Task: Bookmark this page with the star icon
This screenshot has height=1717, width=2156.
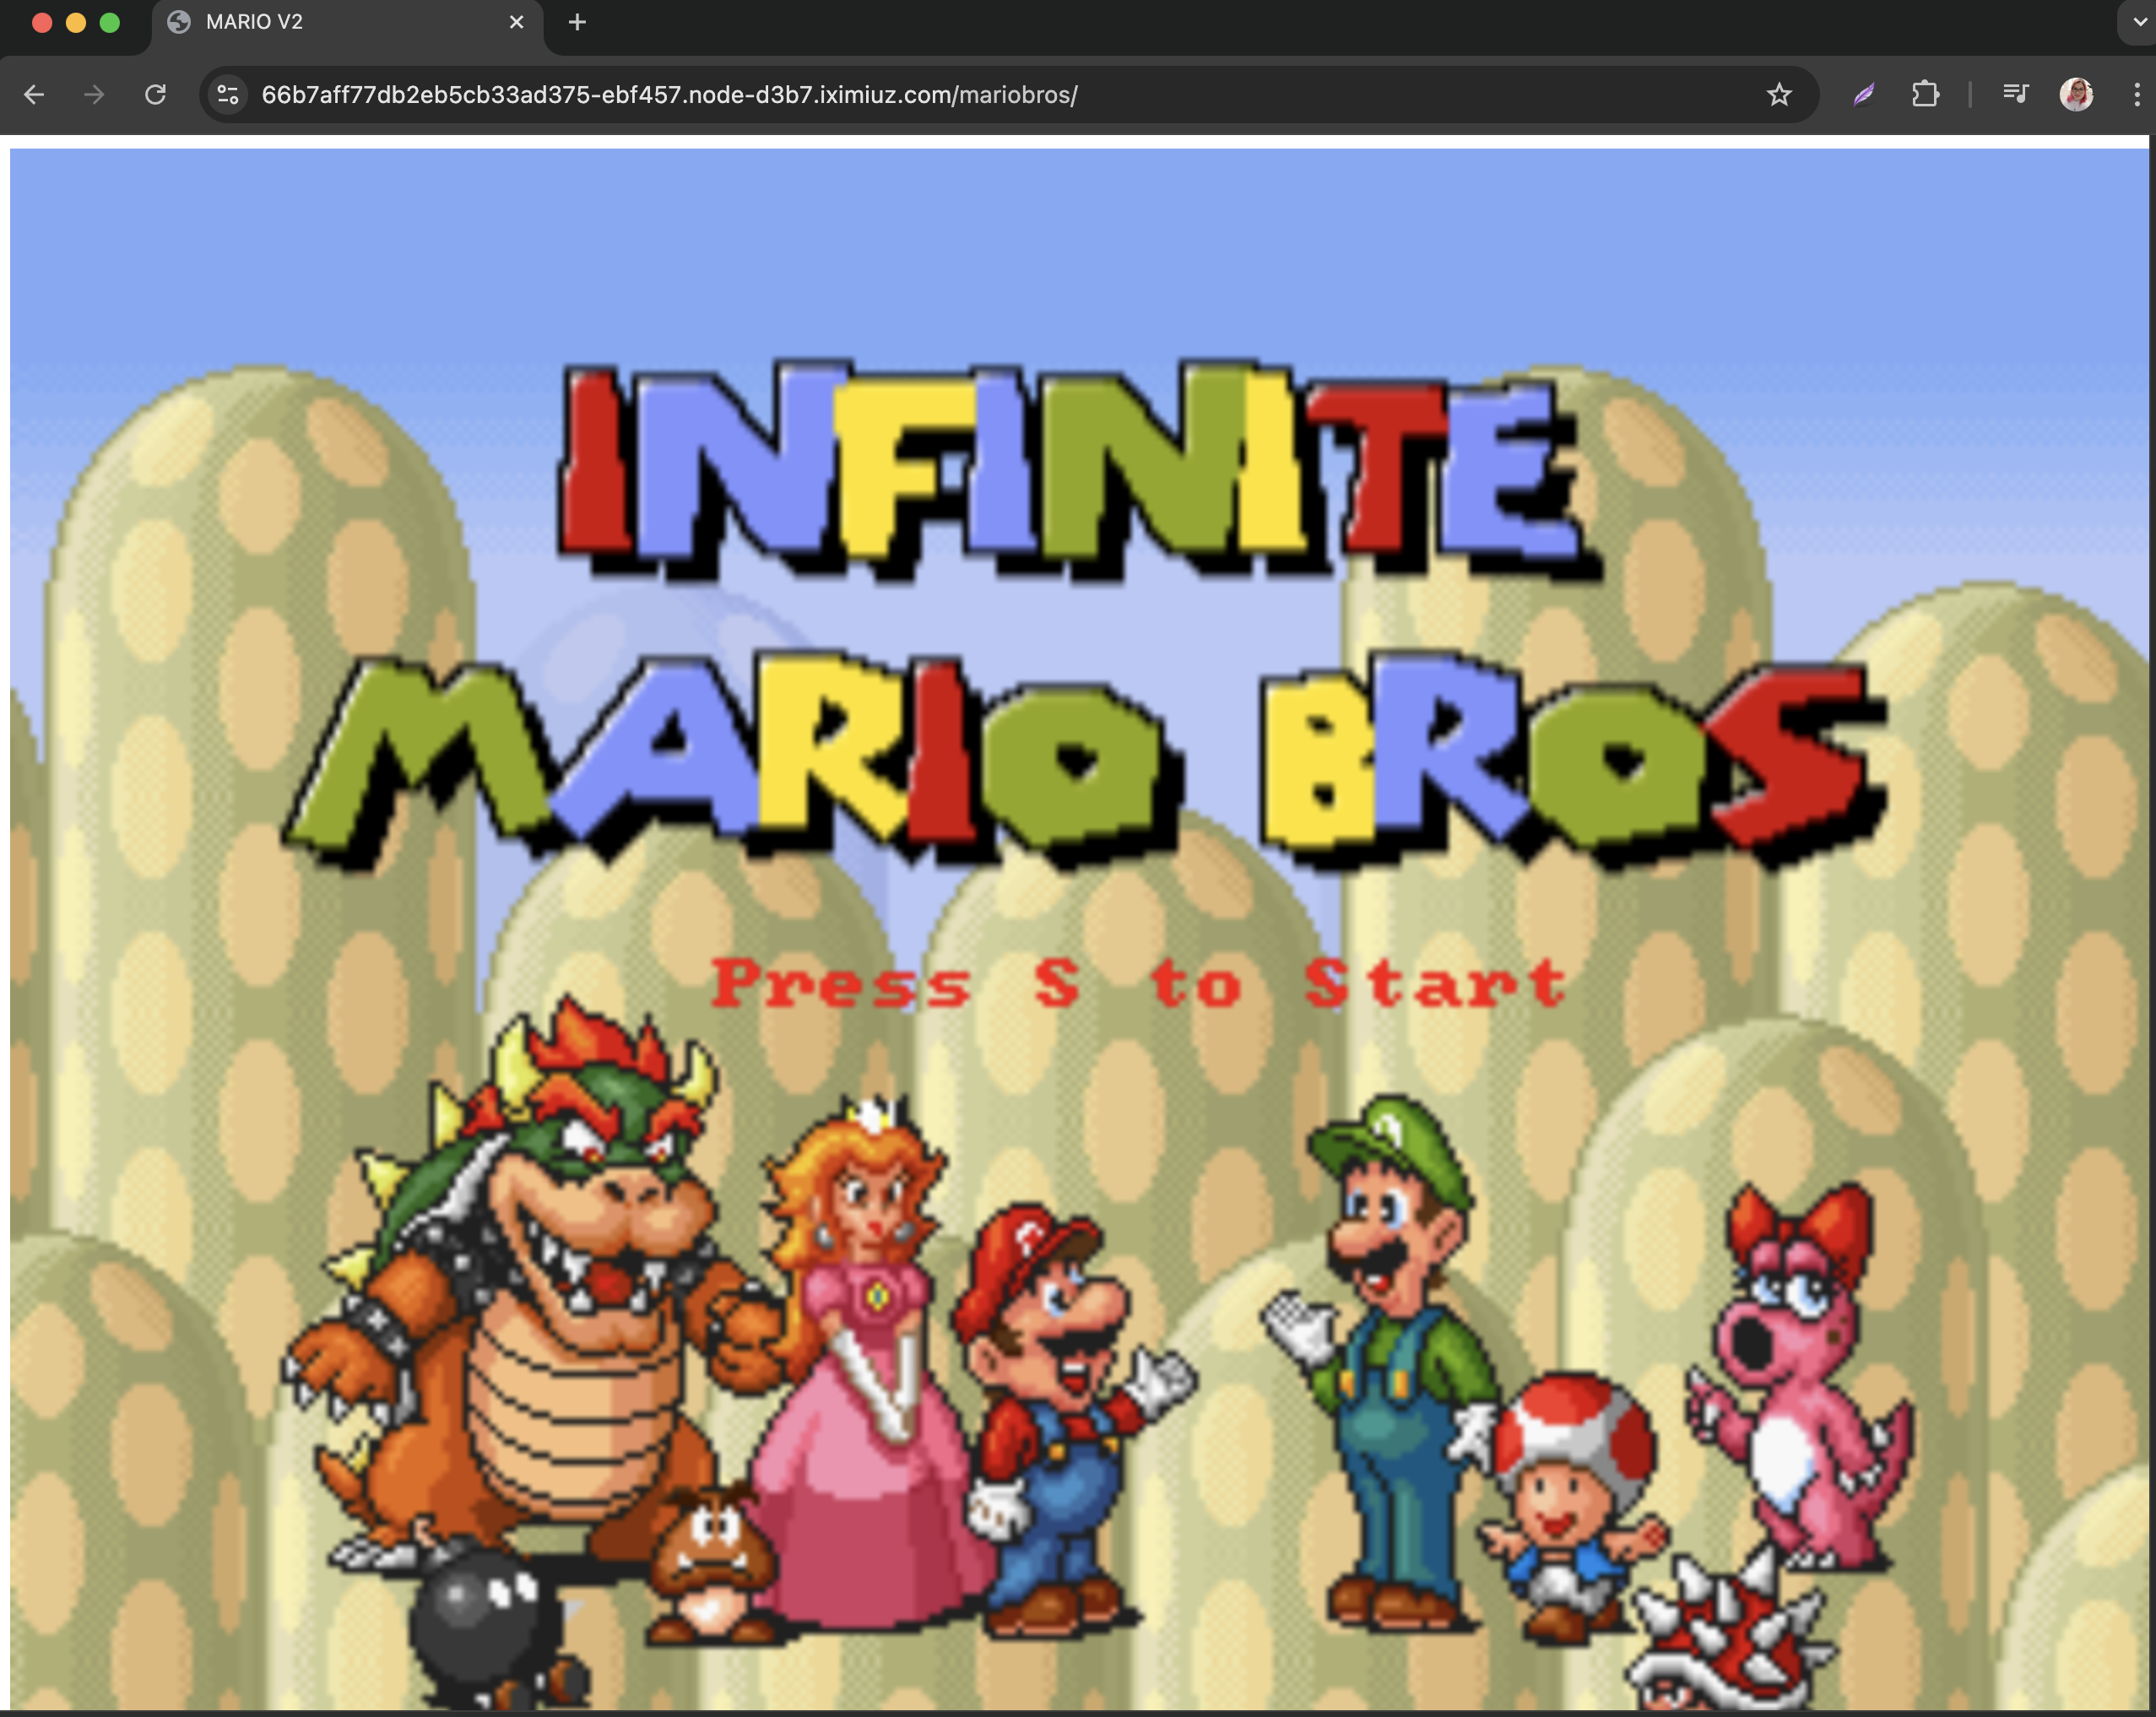Action: point(1778,95)
